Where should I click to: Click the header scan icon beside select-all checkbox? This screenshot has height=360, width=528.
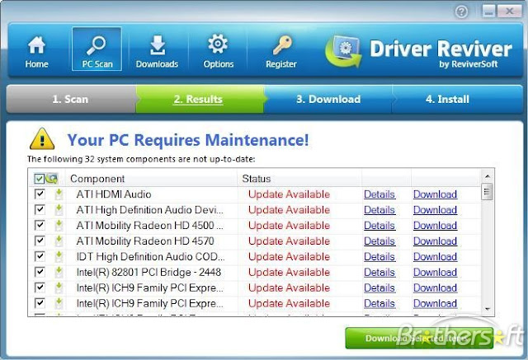[x=52, y=179]
